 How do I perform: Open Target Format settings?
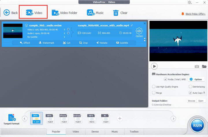pyautogui.click(x=12, y=119)
